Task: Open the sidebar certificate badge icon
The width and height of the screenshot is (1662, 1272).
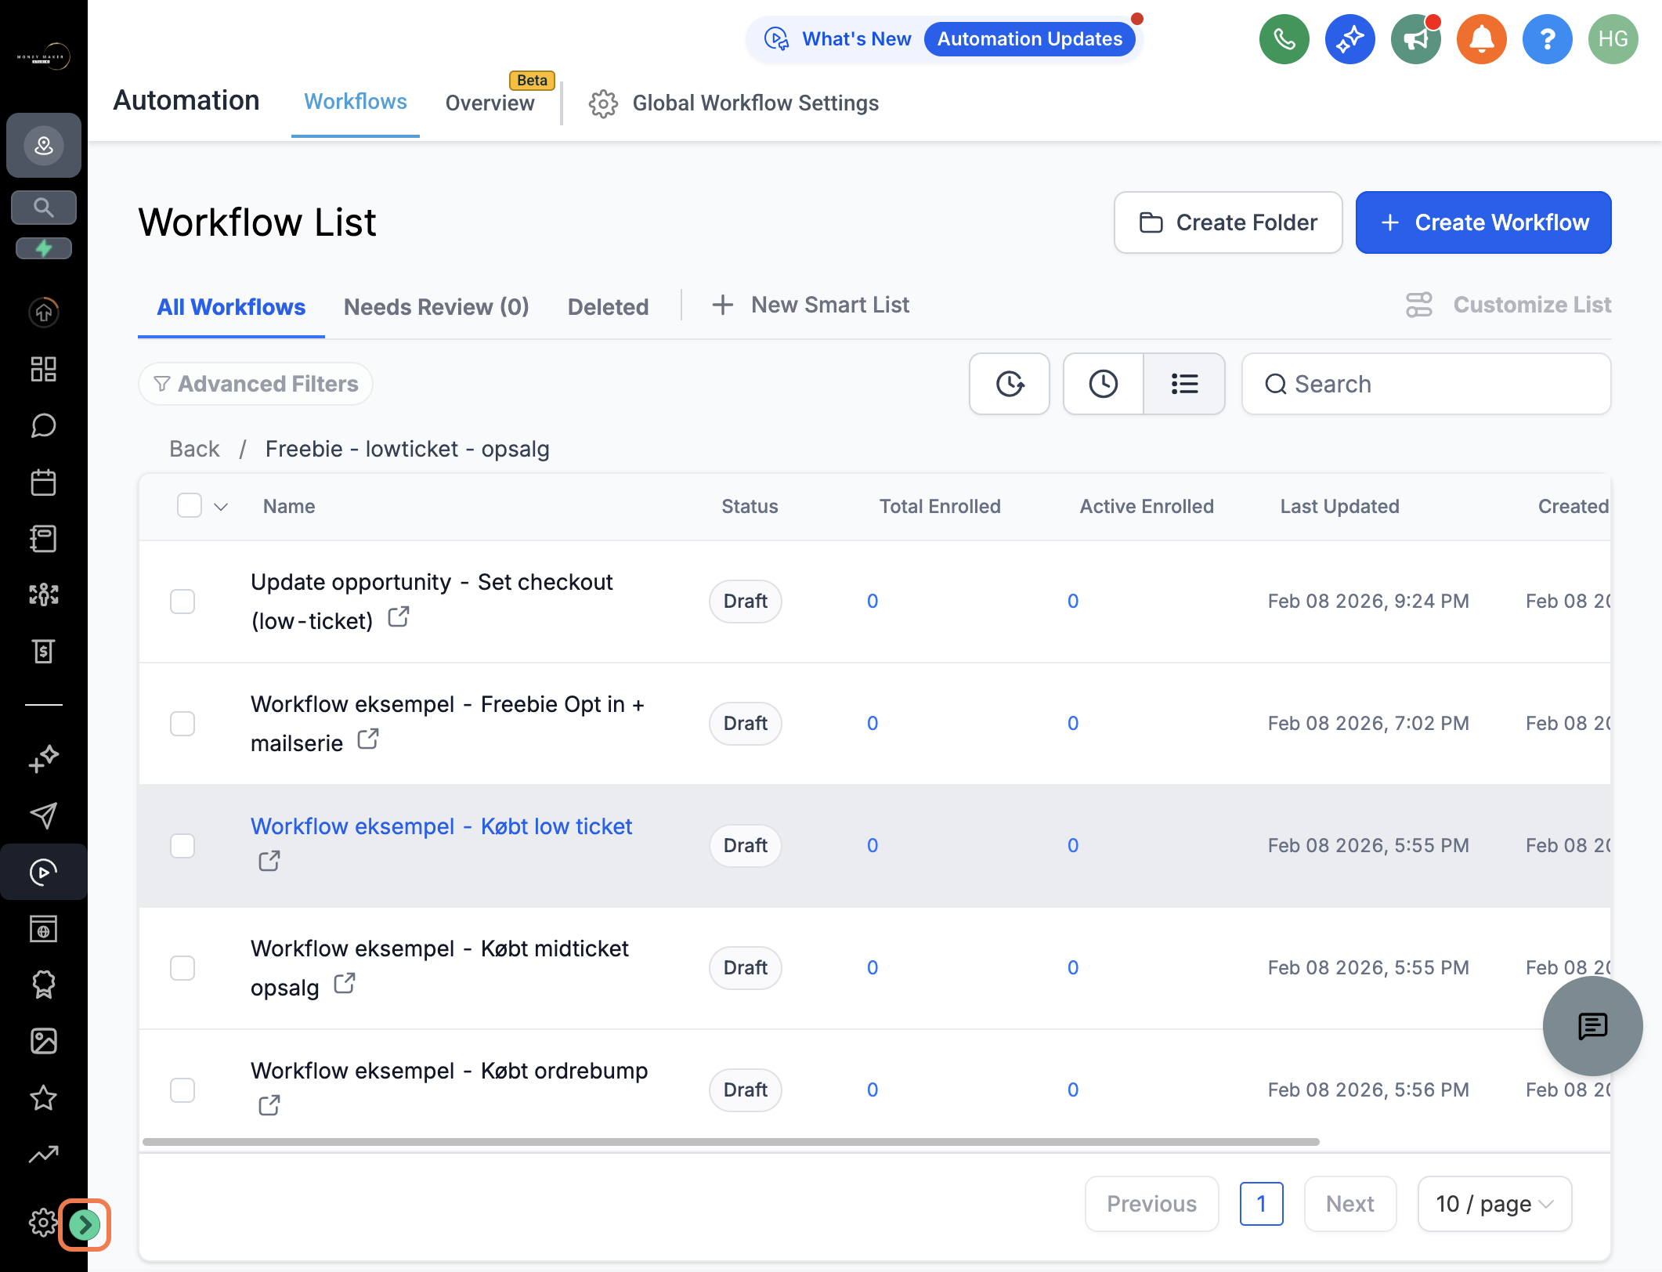Action: 44,985
